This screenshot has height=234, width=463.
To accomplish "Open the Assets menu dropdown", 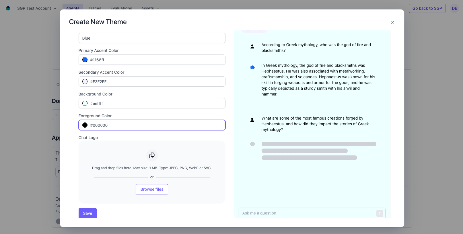I will [150, 8].
